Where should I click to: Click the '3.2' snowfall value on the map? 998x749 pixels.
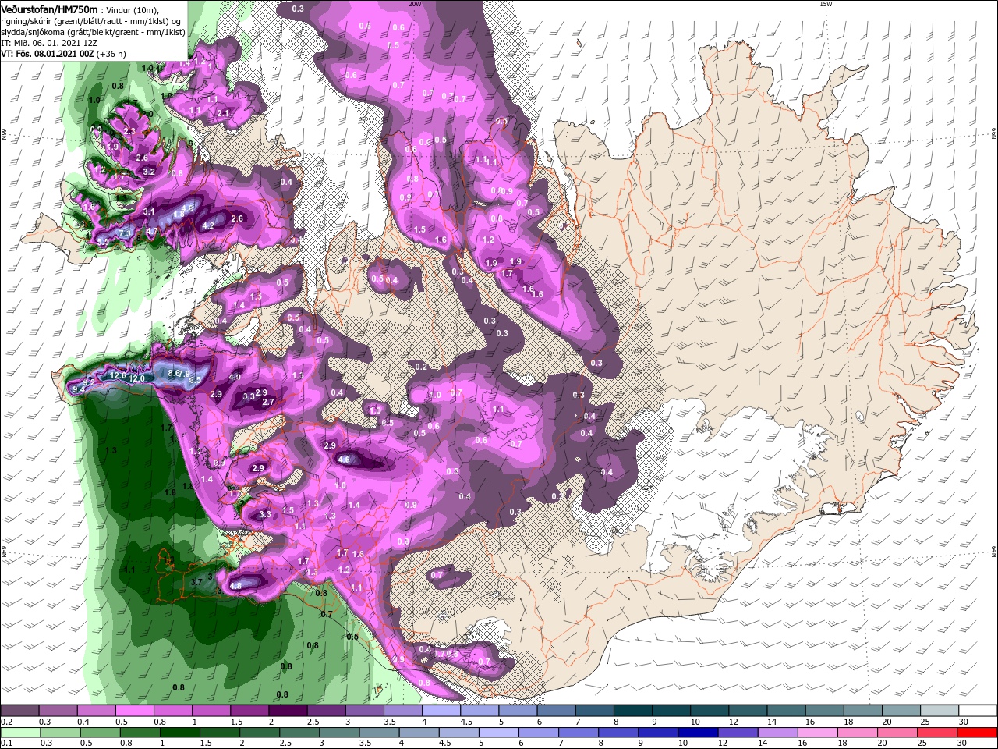(150, 172)
